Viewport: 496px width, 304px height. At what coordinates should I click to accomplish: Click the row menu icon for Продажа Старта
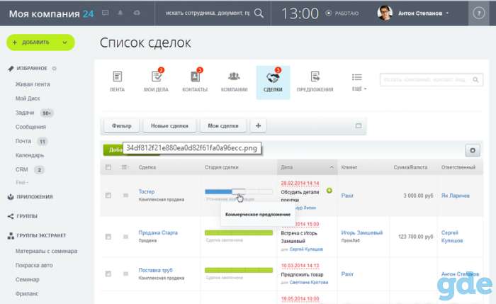click(125, 237)
